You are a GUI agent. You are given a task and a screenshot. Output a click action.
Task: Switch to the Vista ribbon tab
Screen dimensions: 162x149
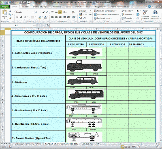[88, 6]
